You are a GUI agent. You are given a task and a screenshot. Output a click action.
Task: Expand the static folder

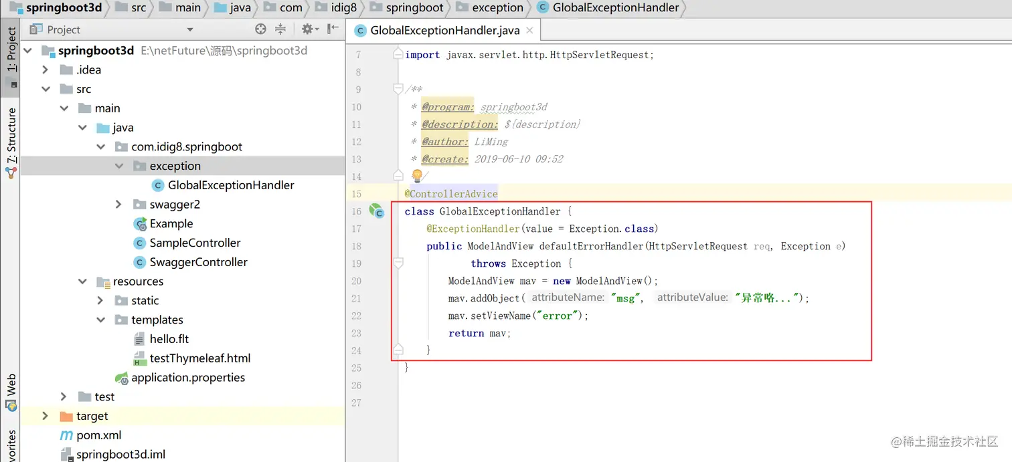(100, 301)
